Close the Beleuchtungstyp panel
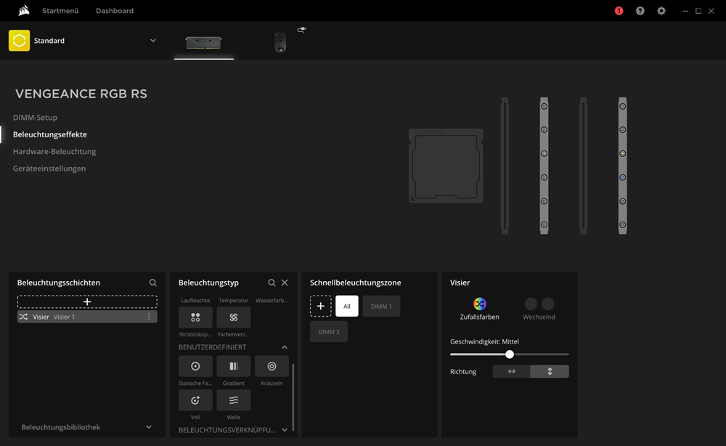 coord(285,283)
